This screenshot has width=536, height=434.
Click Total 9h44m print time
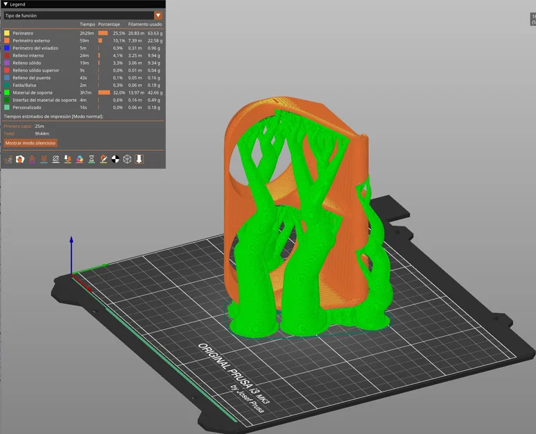pyautogui.click(x=42, y=134)
